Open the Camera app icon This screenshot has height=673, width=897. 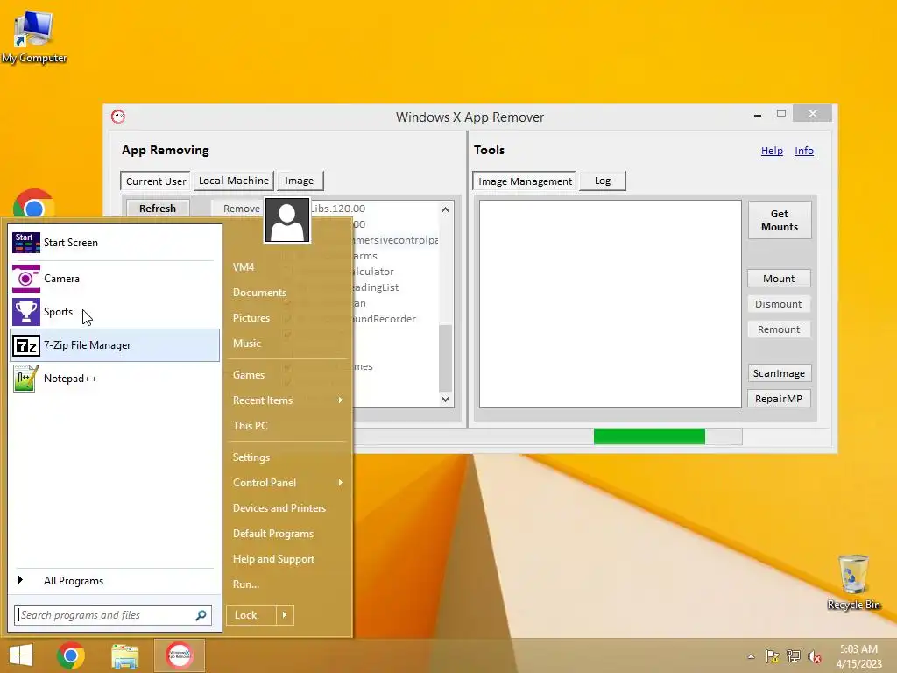point(26,279)
